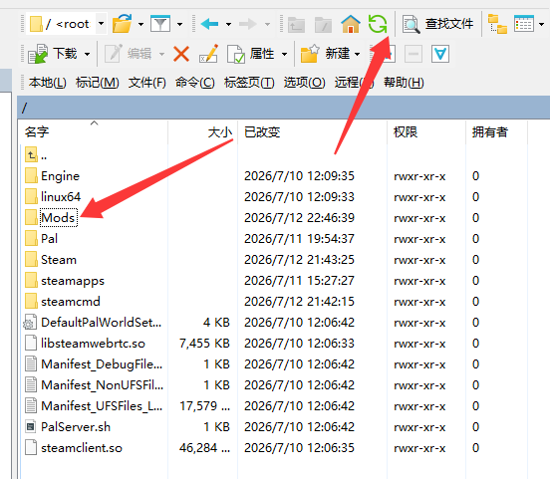Click the 查找文件 find files button
The height and width of the screenshot is (479, 550).
tap(437, 24)
